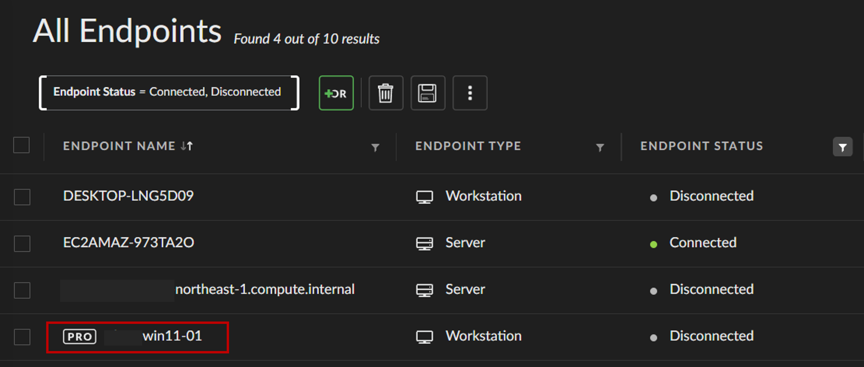Click the add OR filter condition button

[336, 93]
